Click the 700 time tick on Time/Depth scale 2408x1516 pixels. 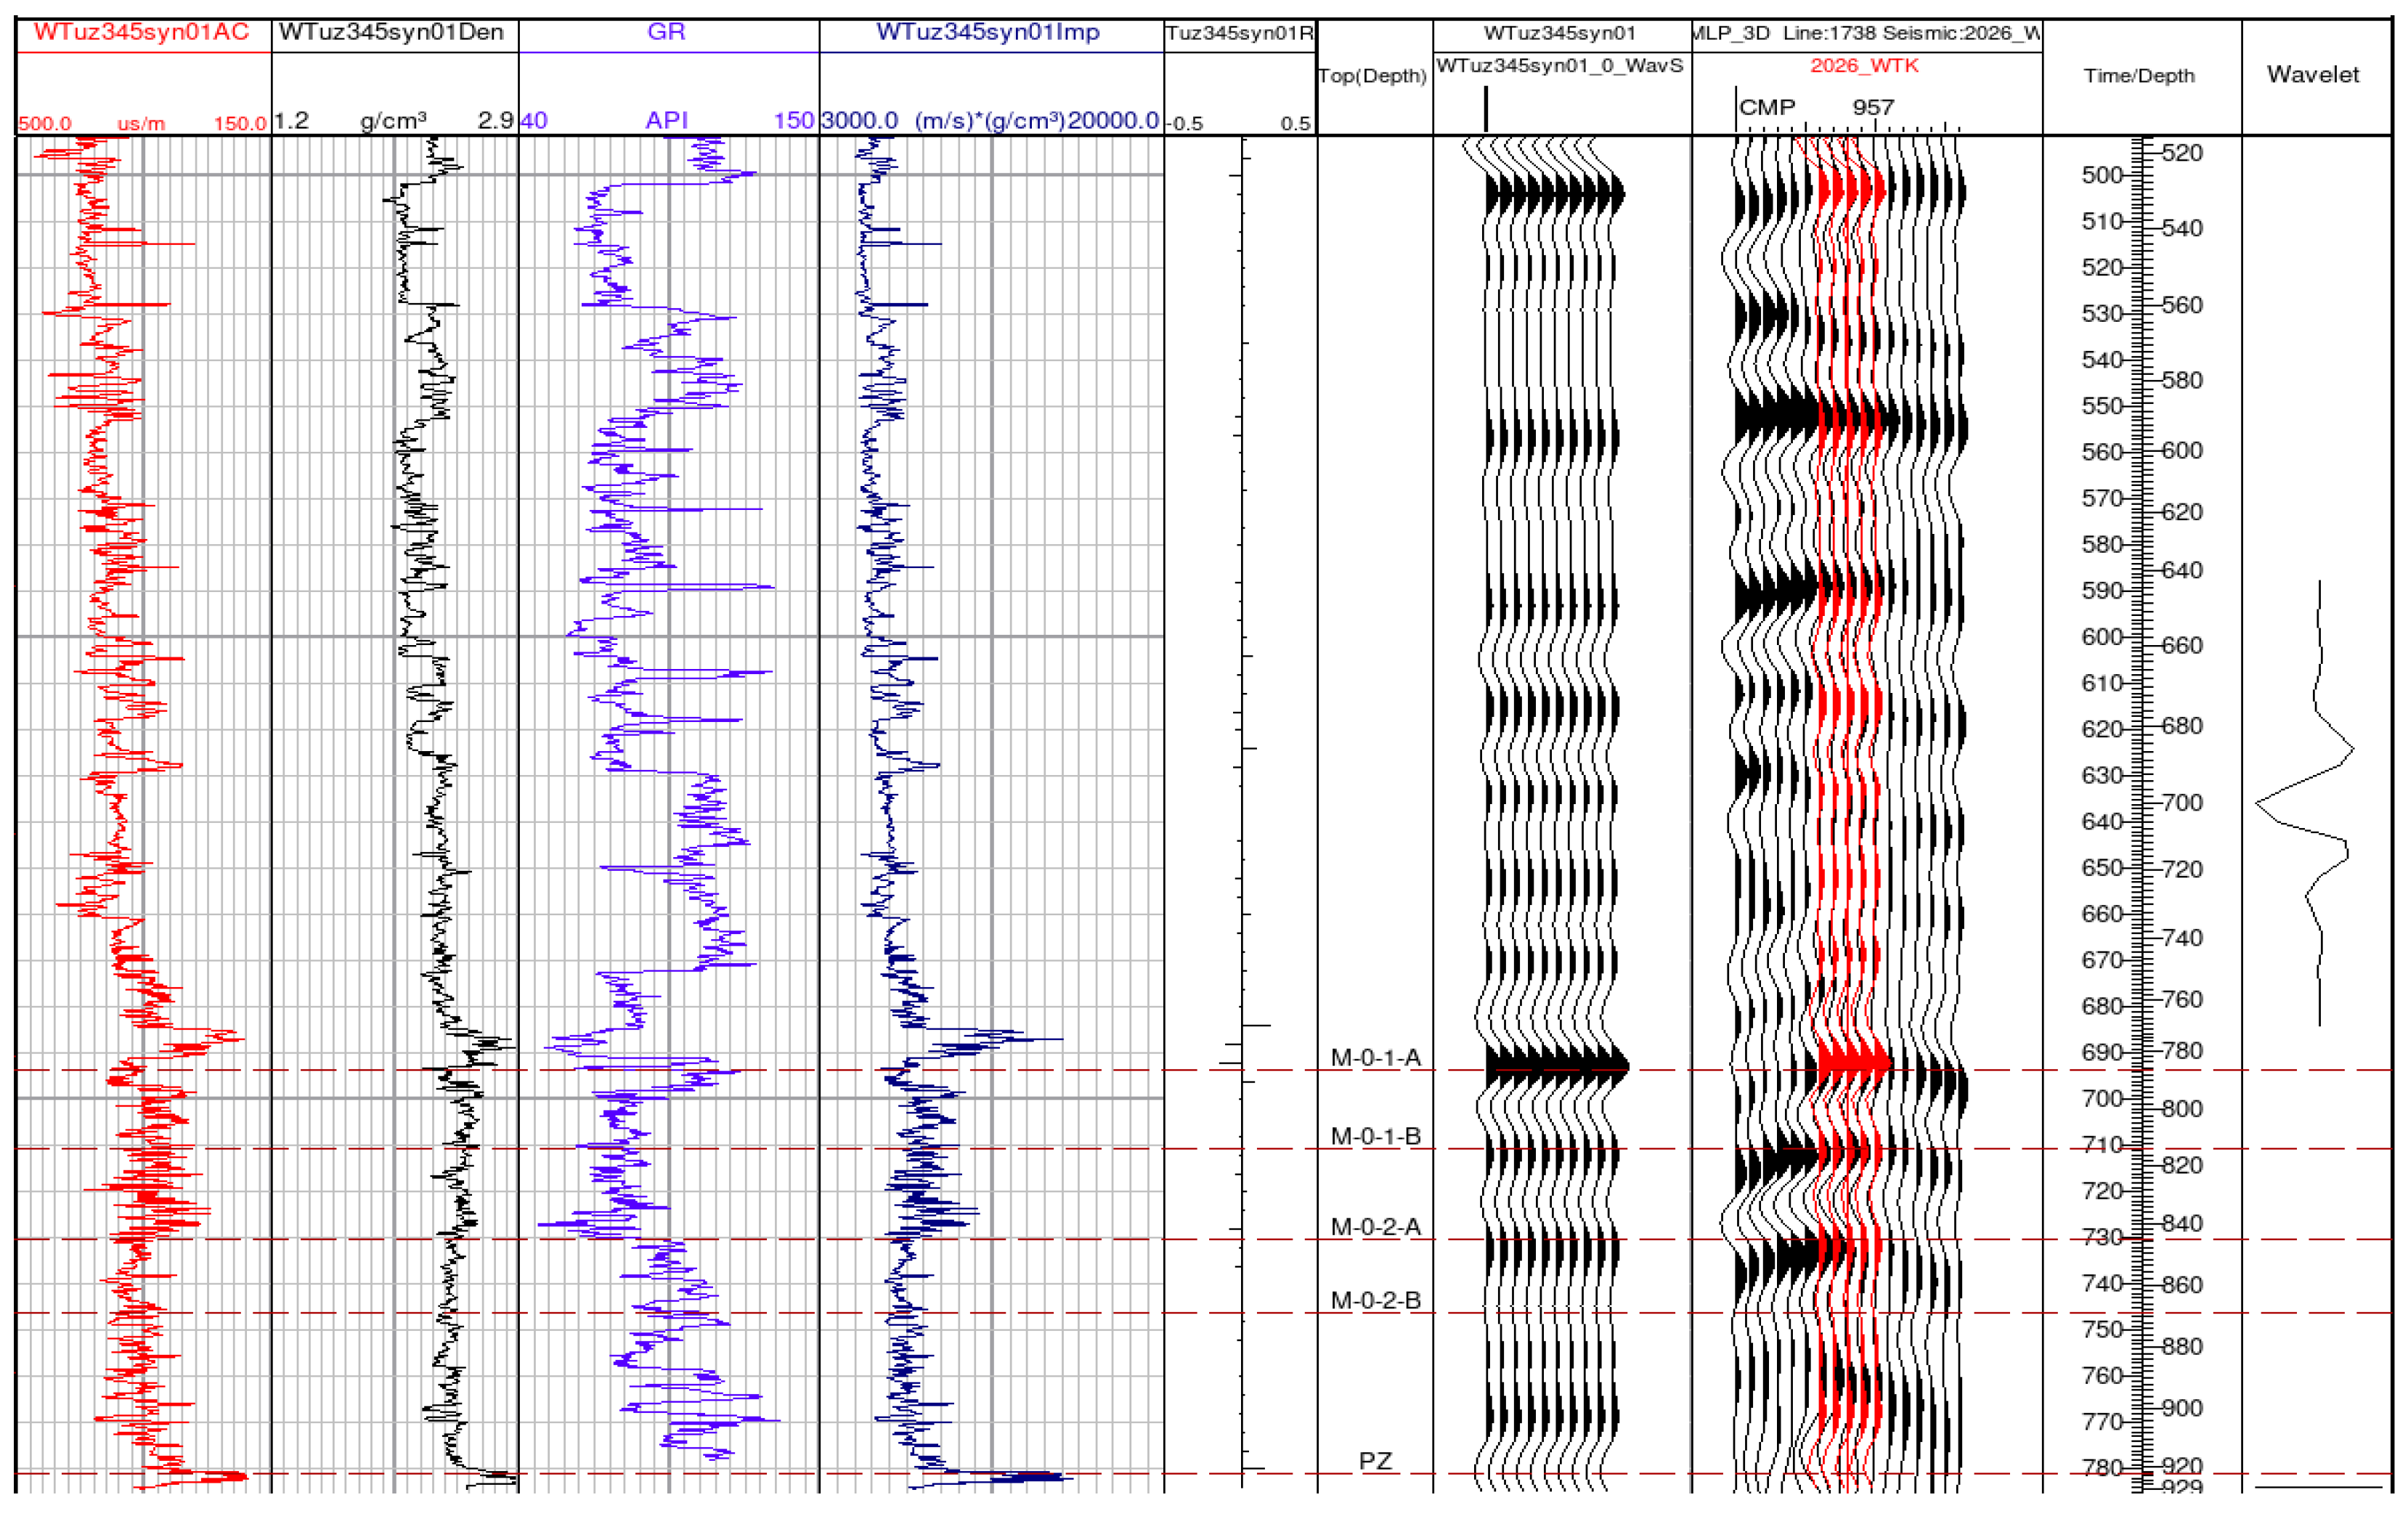(2102, 1099)
